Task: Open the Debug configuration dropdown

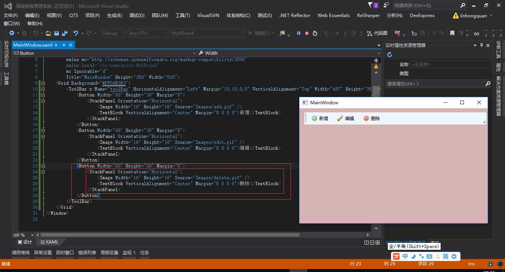Action: tap(113, 33)
